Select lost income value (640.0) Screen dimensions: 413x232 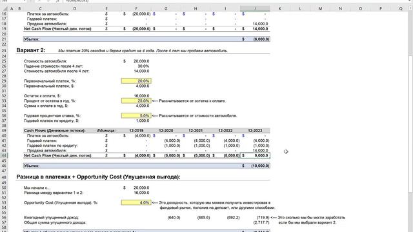pyautogui.click(x=174, y=218)
